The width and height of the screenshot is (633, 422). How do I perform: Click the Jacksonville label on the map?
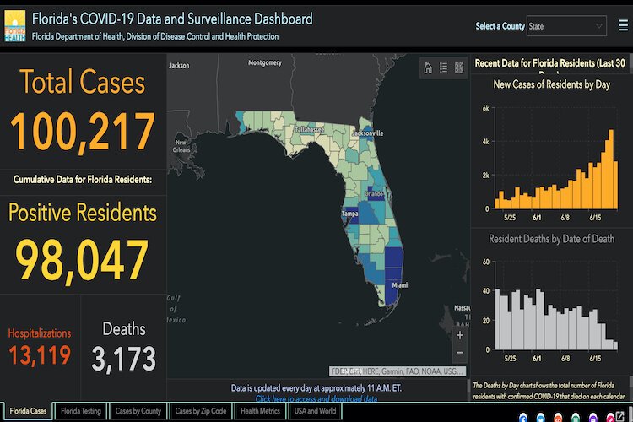click(x=368, y=133)
